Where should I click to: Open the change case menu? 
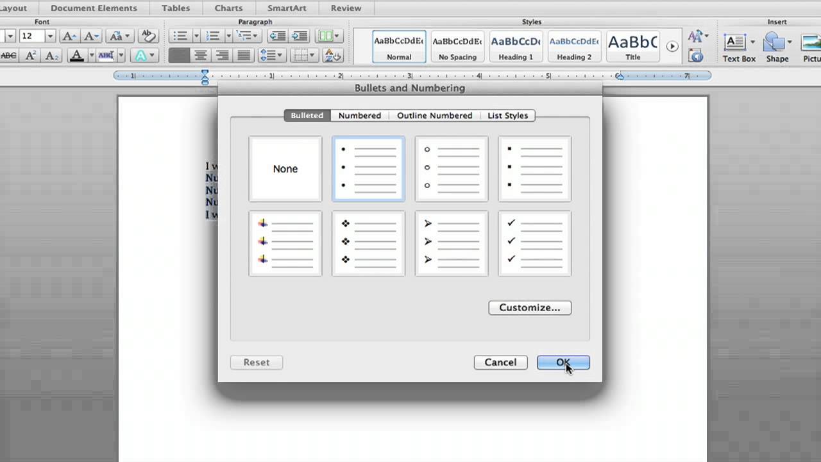click(x=119, y=36)
